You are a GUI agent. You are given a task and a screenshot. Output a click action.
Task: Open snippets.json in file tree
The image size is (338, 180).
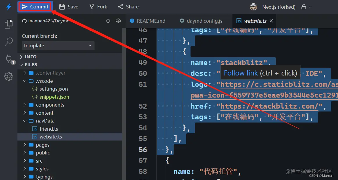[54, 97]
